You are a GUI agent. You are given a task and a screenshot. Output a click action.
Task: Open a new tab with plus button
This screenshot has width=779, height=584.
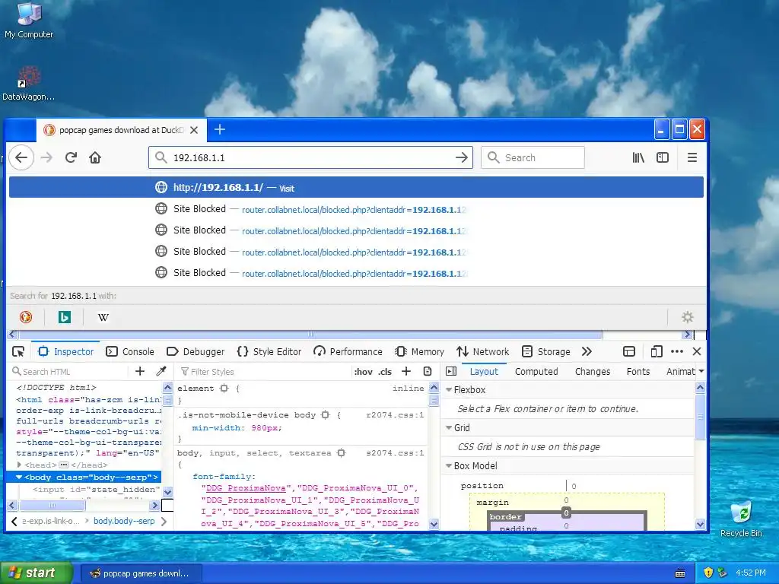(x=220, y=129)
